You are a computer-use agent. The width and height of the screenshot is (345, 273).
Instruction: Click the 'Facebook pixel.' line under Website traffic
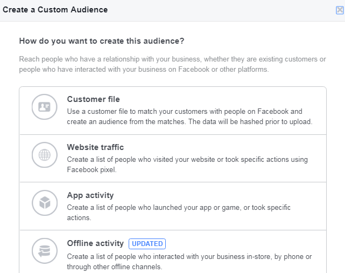coord(91,170)
